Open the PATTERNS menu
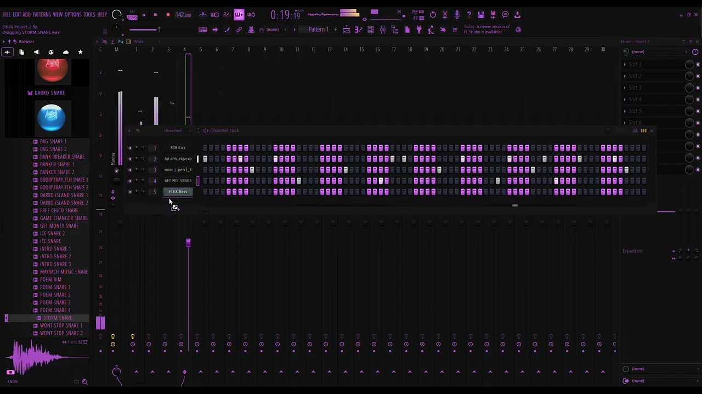The image size is (702, 394). point(42,15)
